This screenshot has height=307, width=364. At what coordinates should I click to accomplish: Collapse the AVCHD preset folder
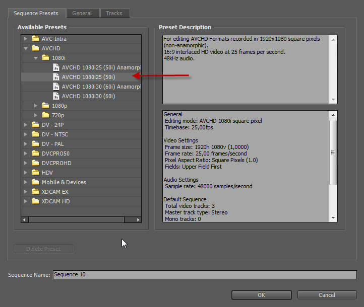26,48
